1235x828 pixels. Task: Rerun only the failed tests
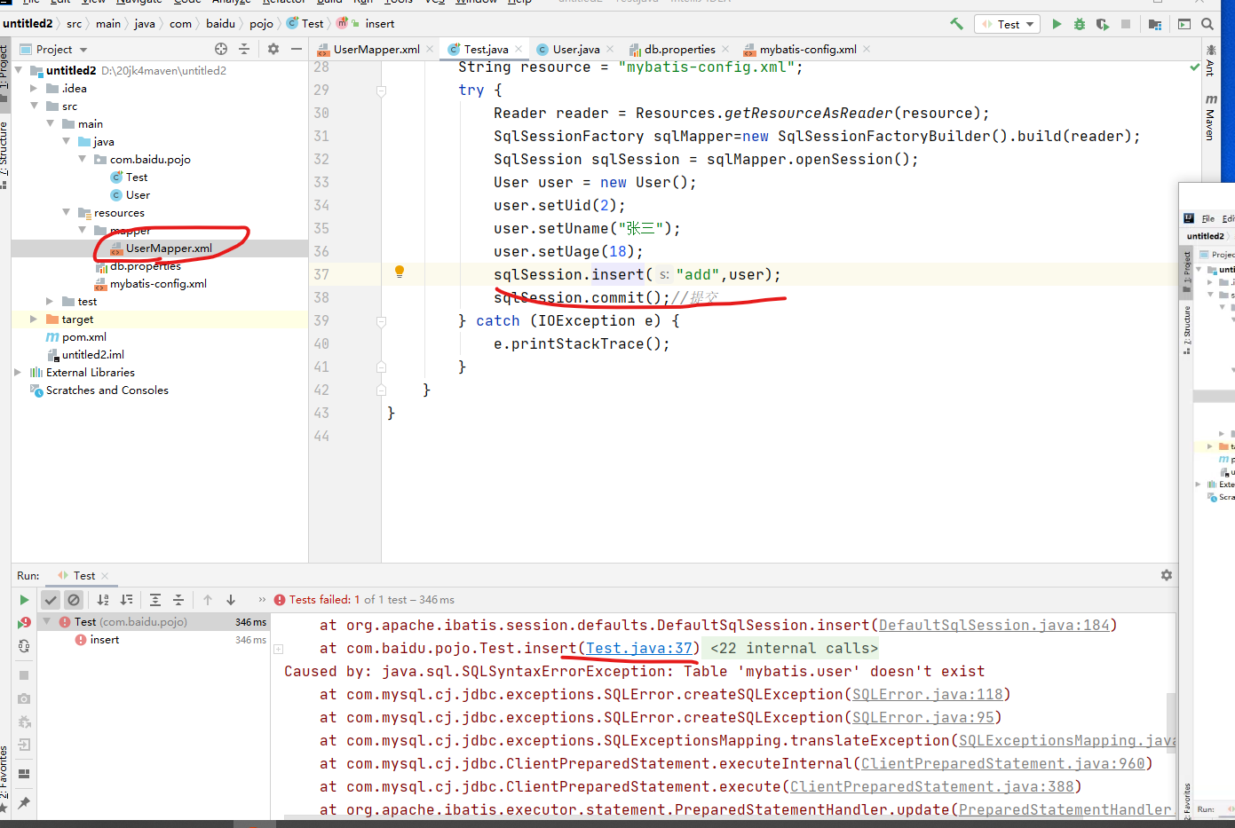[24, 623]
